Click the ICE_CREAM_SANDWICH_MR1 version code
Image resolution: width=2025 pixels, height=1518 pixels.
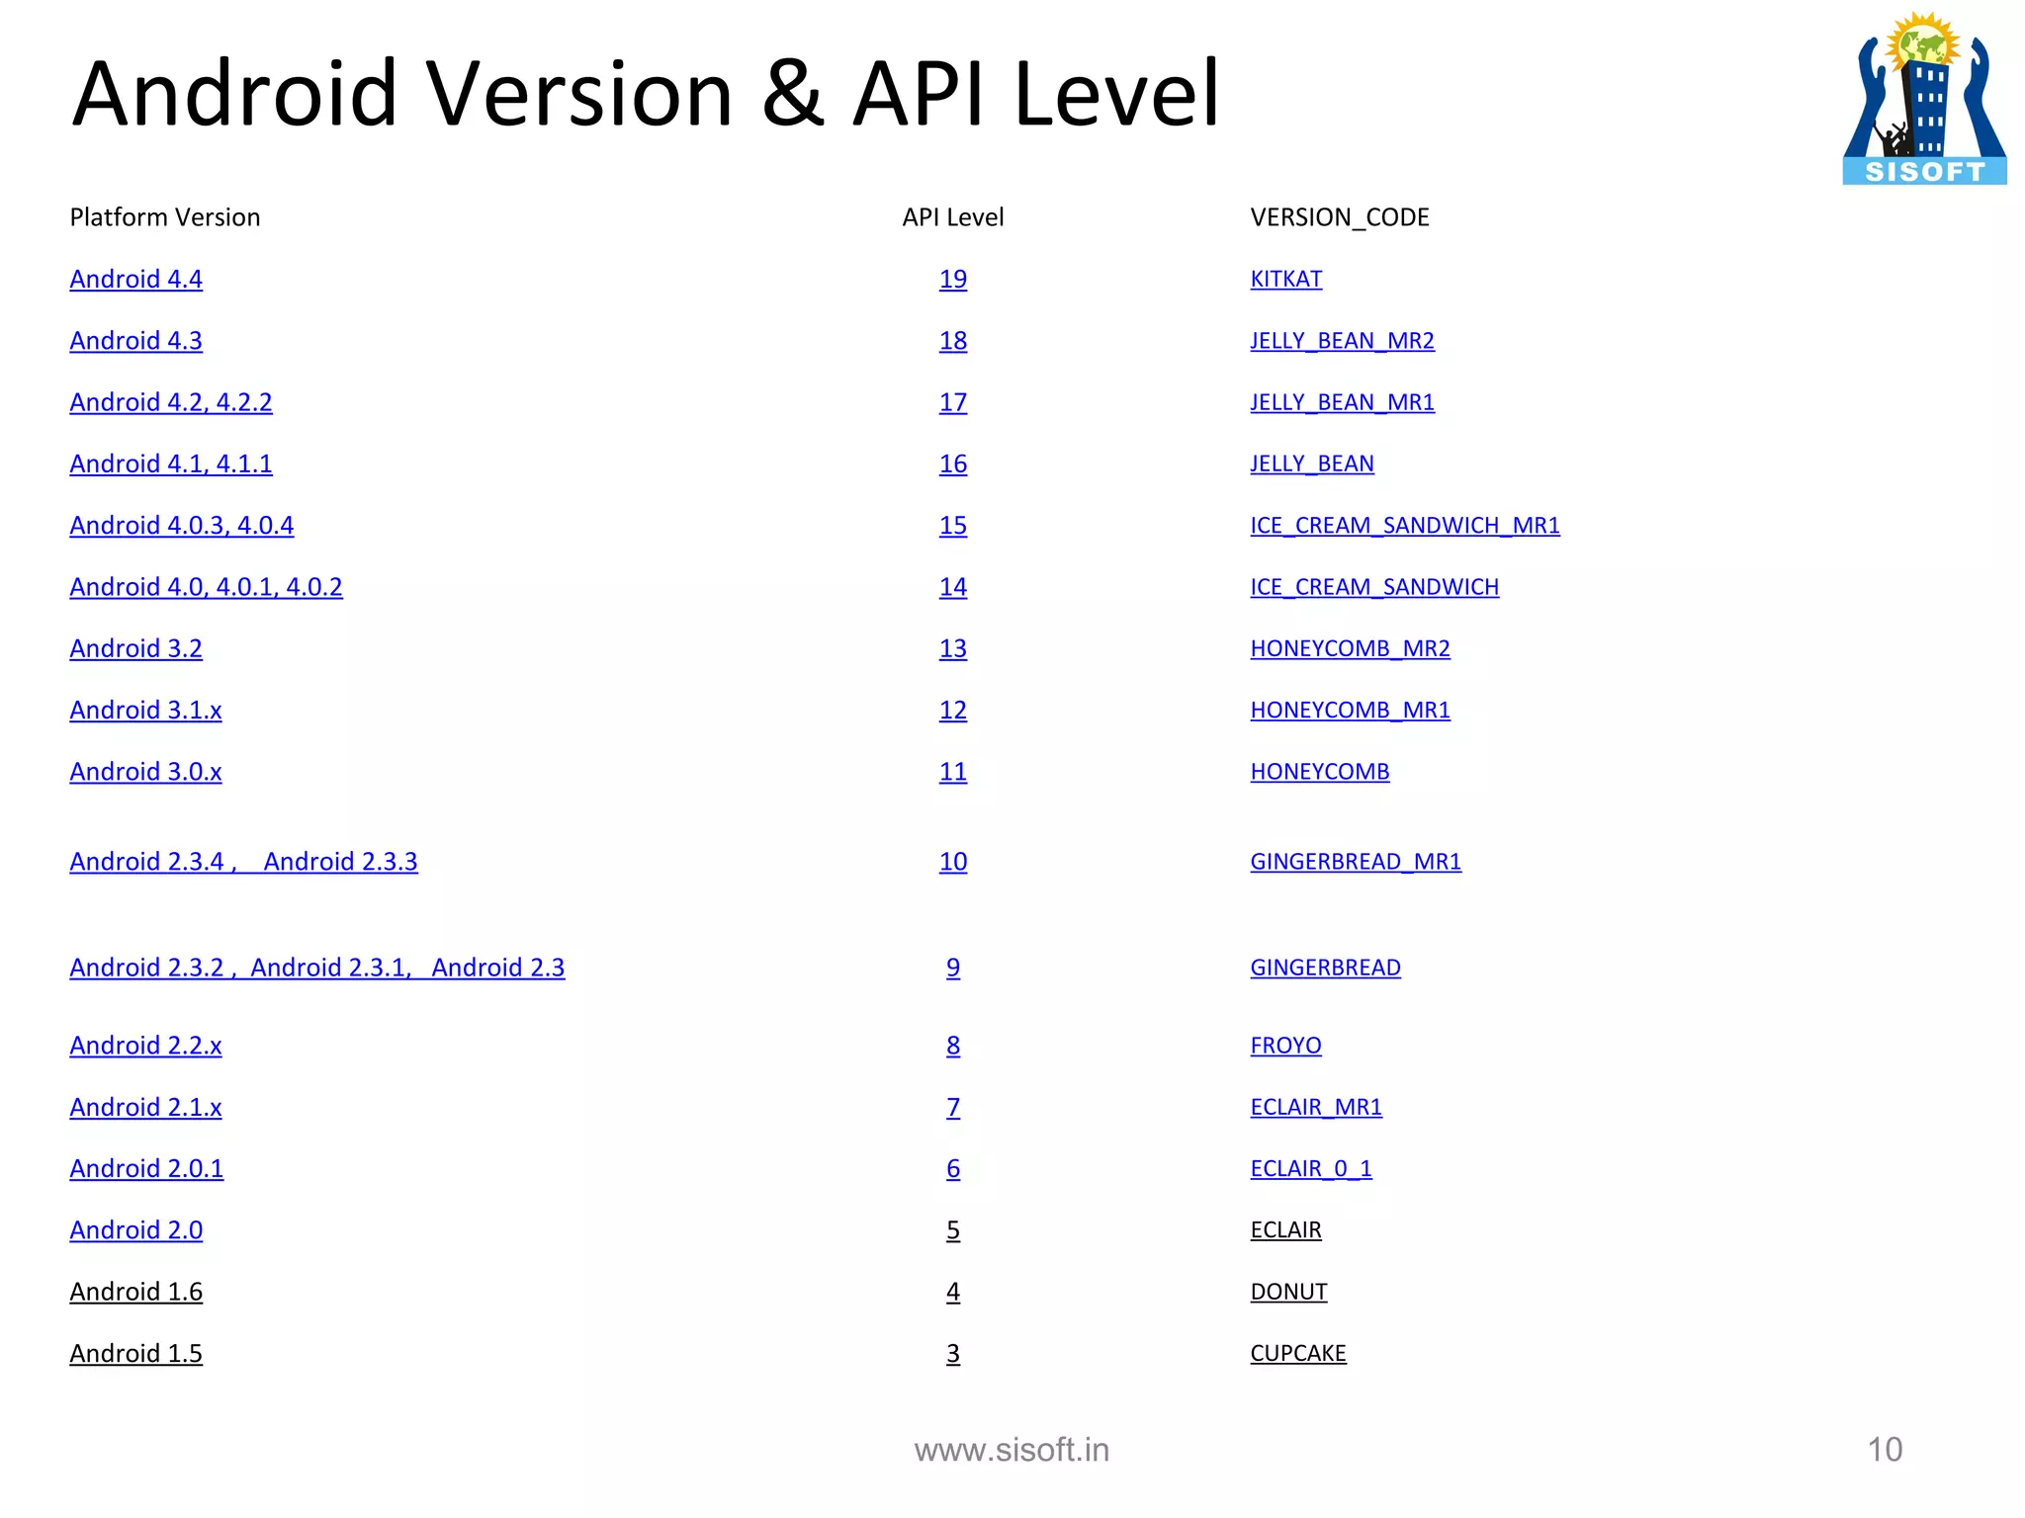[1405, 525]
